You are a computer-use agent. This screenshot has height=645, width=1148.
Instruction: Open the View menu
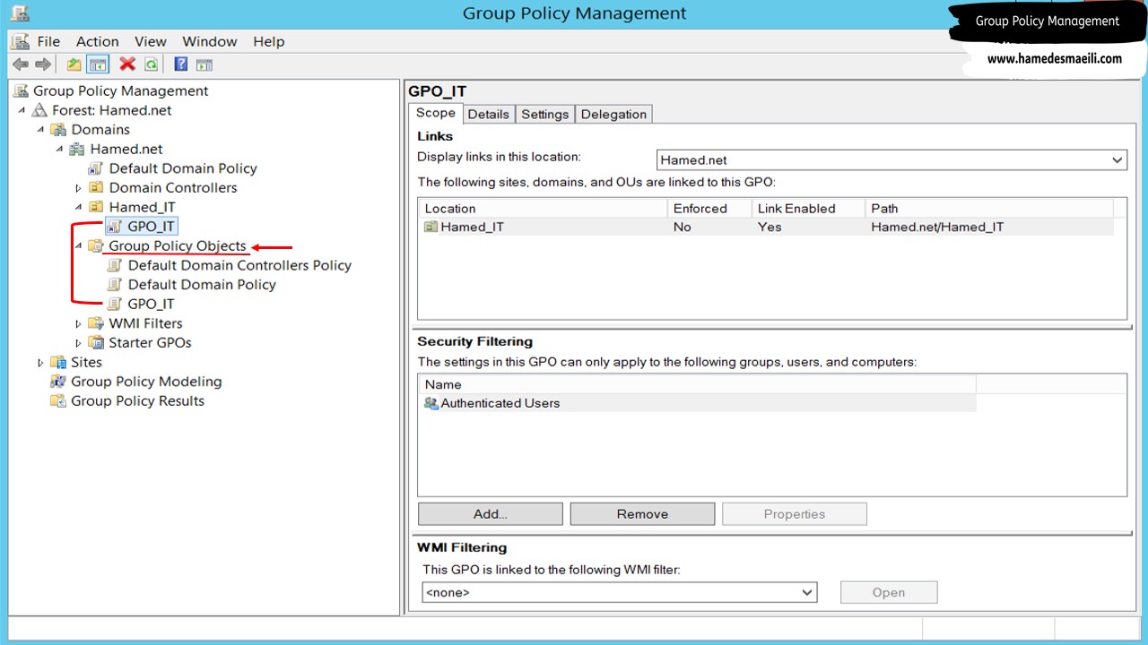pos(151,41)
